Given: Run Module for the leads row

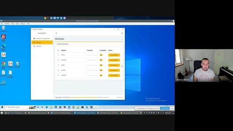Looking at the screenshot, I should [x=114, y=65].
